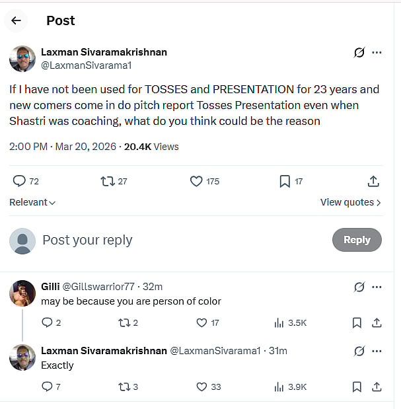
Task: Click the Grok icon on main post
Action: pyautogui.click(x=359, y=52)
